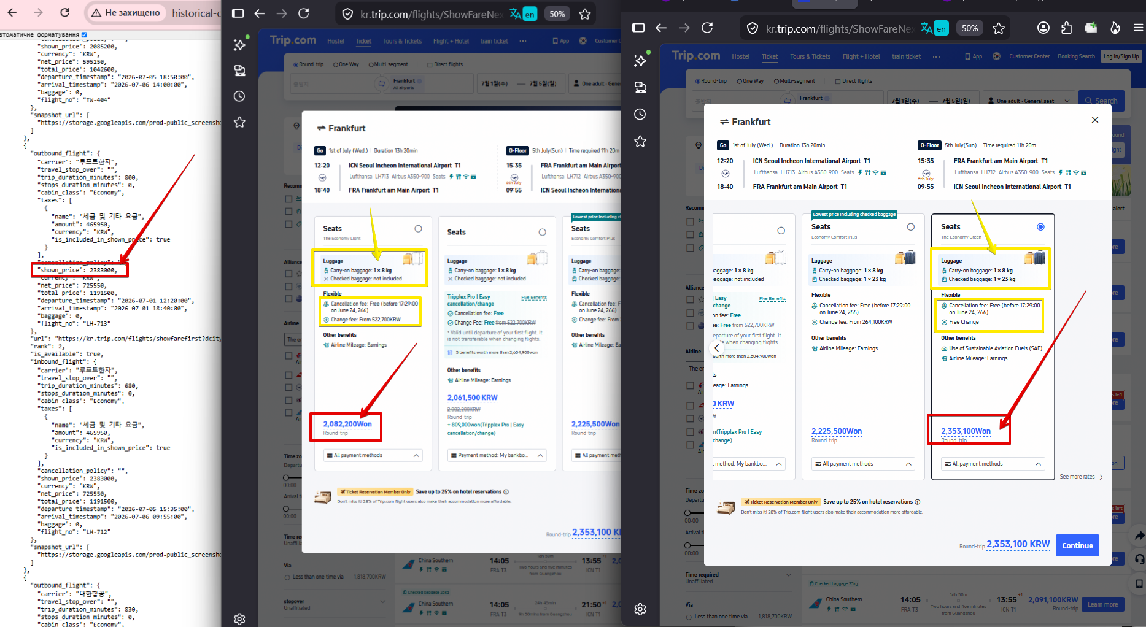Image resolution: width=1146 pixels, height=627 pixels.
Task: Click swap-cities icon in middle window search form
Action: pos(382,83)
